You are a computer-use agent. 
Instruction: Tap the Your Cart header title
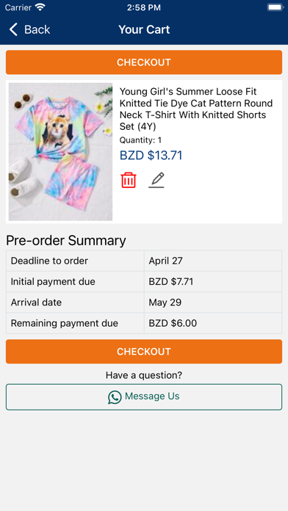(x=144, y=29)
